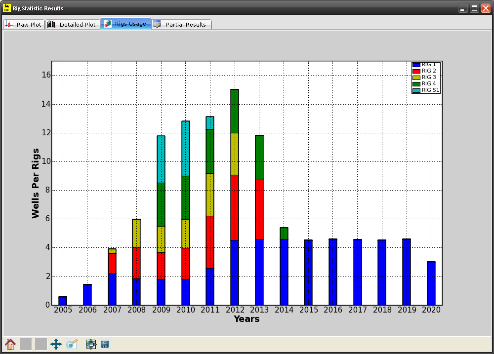The image size is (494, 354).
Task: Save the figure with floppy disk icon
Action: pos(105,344)
